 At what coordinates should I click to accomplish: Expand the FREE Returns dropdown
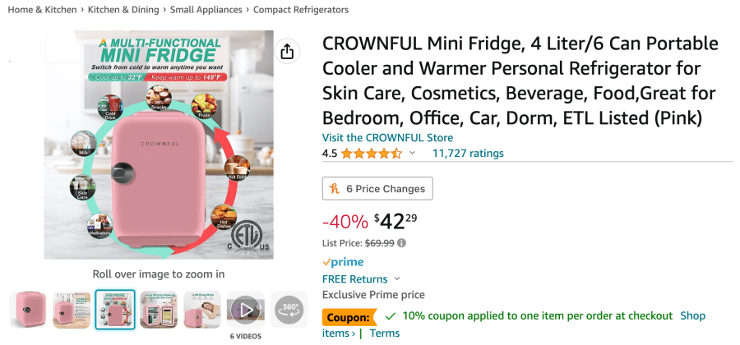(397, 279)
